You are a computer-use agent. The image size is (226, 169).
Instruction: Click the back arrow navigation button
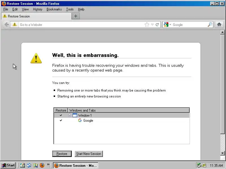click(x=6, y=25)
